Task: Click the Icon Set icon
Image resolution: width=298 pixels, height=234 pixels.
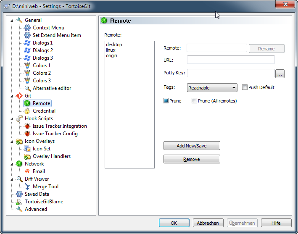Action: point(27,149)
